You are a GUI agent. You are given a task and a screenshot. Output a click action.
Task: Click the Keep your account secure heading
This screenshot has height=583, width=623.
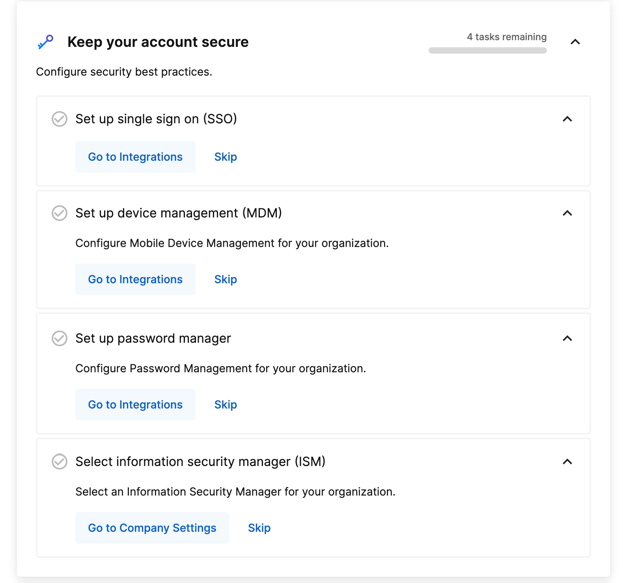[158, 42]
